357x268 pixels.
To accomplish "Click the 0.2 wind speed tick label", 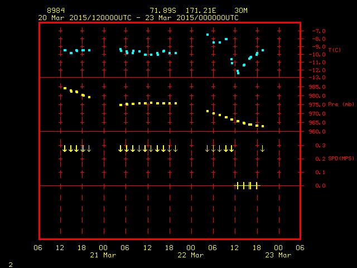I will 320,159.
